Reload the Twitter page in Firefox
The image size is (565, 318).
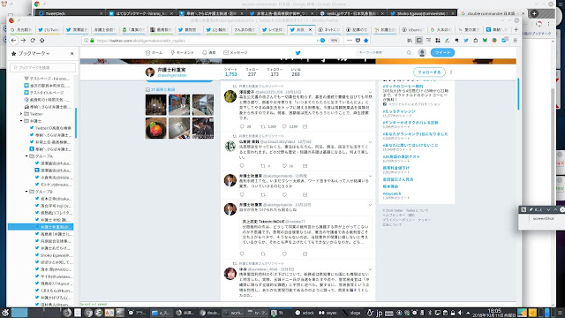click(x=33, y=41)
